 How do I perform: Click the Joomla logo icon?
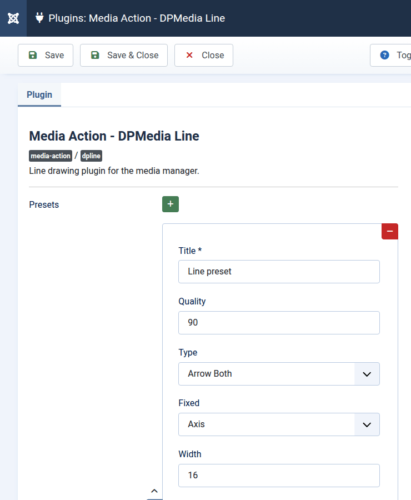click(13, 18)
